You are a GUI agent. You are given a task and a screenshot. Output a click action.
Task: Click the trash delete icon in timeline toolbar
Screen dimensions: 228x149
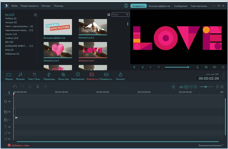click(46, 87)
